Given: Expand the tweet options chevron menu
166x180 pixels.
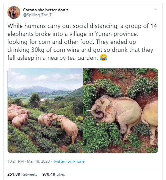Looking at the screenshot, I should tap(156, 9).
